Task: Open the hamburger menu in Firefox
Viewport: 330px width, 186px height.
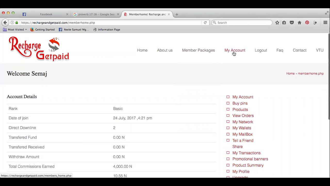Action: click(x=325, y=22)
